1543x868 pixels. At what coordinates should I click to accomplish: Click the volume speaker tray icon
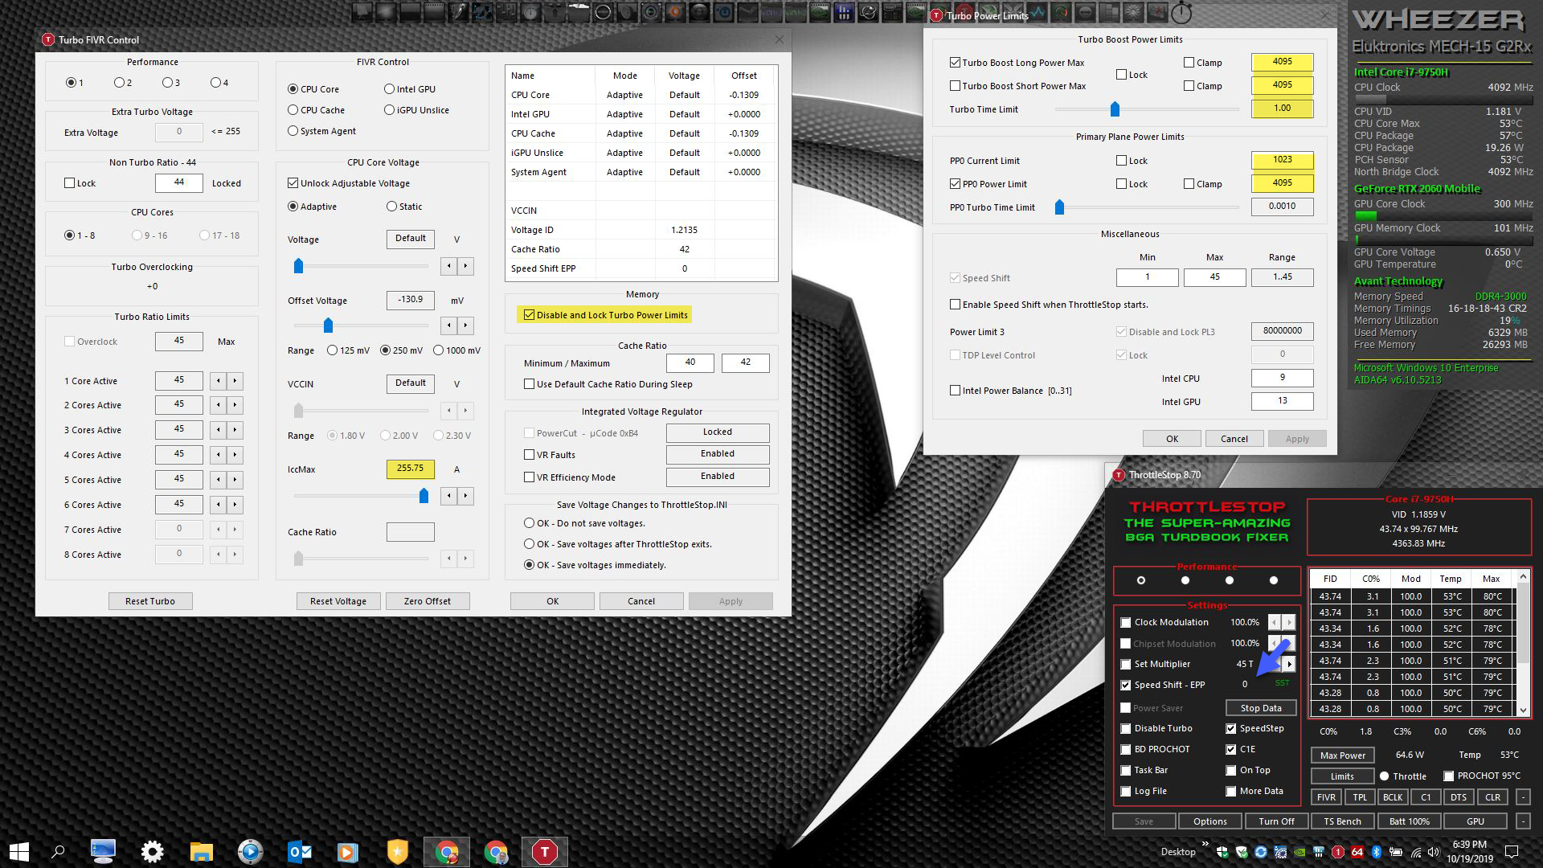click(x=1434, y=852)
